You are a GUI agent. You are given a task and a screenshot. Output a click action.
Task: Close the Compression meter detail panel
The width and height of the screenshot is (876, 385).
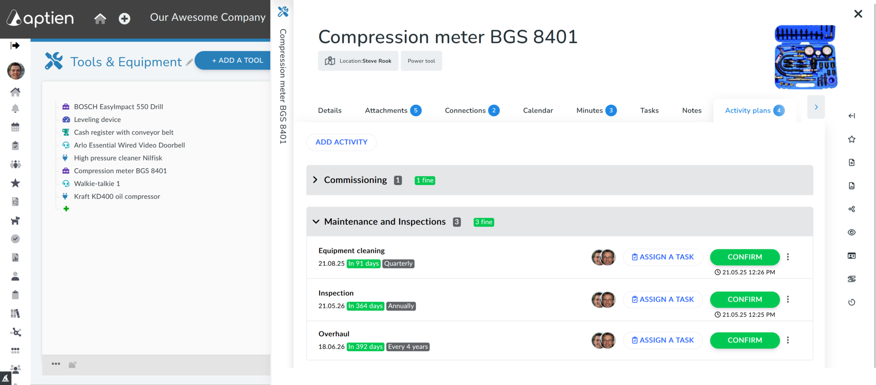point(858,14)
